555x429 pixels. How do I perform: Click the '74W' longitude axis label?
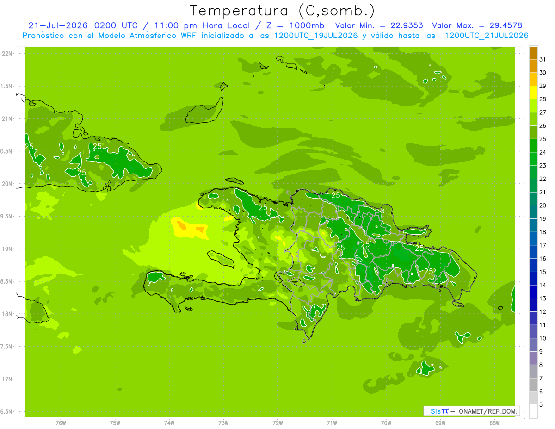169,423
